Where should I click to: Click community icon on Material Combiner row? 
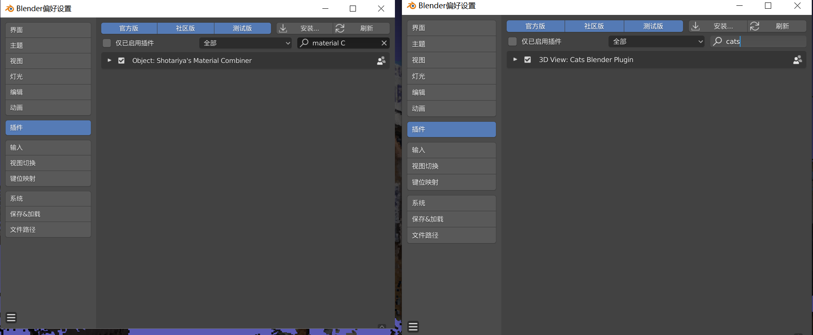coord(381,61)
